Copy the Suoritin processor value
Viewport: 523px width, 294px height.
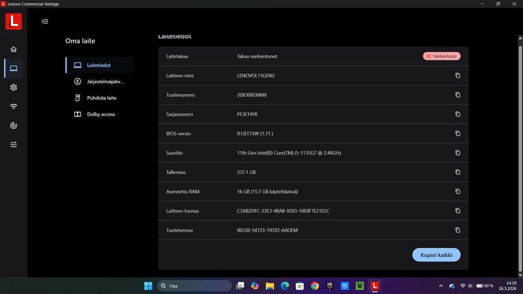(458, 152)
